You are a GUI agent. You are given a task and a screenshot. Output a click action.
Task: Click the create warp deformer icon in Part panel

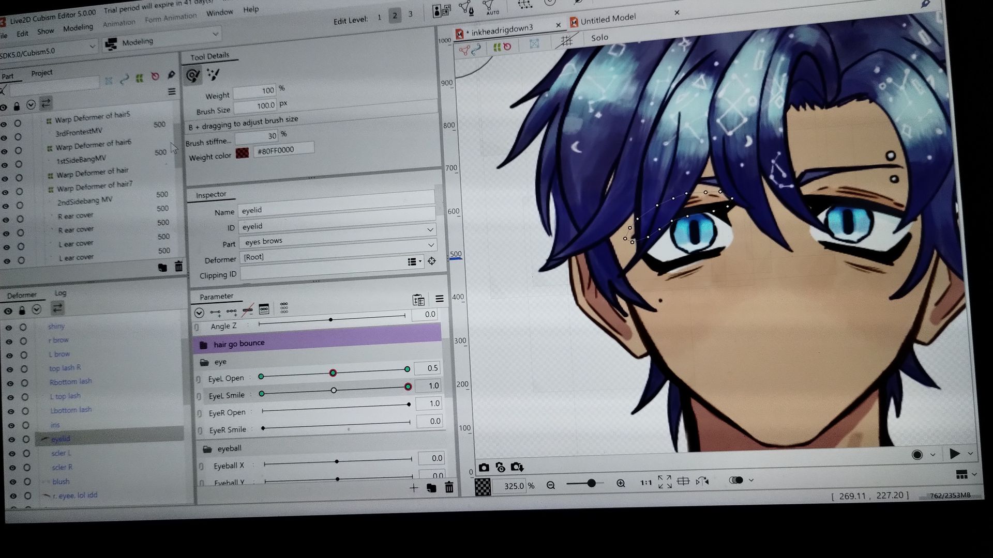139,78
